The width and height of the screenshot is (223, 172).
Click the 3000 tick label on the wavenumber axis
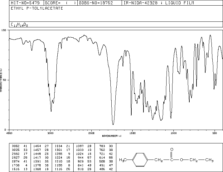[50, 133]
